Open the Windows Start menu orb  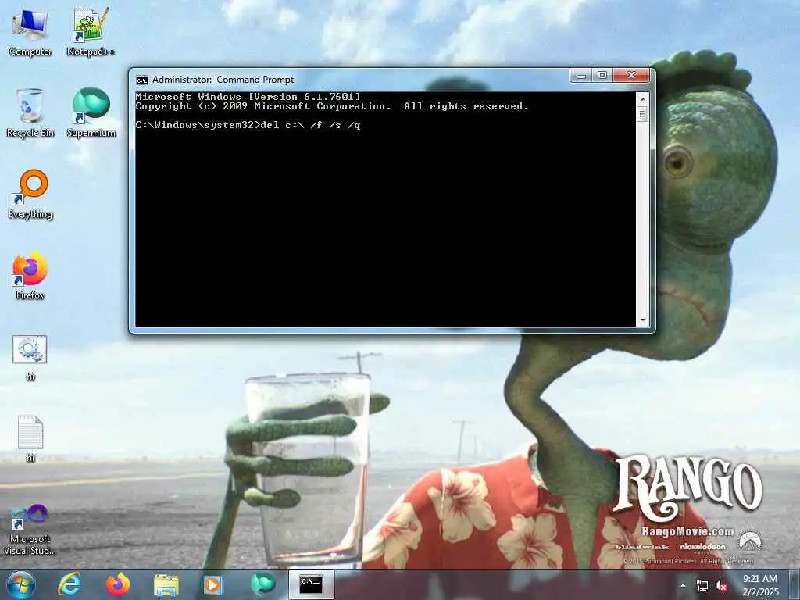coord(21,584)
